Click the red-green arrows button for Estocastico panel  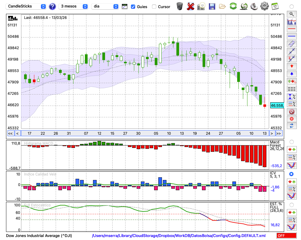[292, 212]
